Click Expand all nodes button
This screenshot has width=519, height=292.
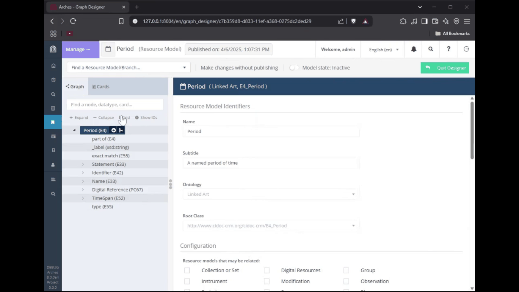pyautogui.click(x=79, y=118)
